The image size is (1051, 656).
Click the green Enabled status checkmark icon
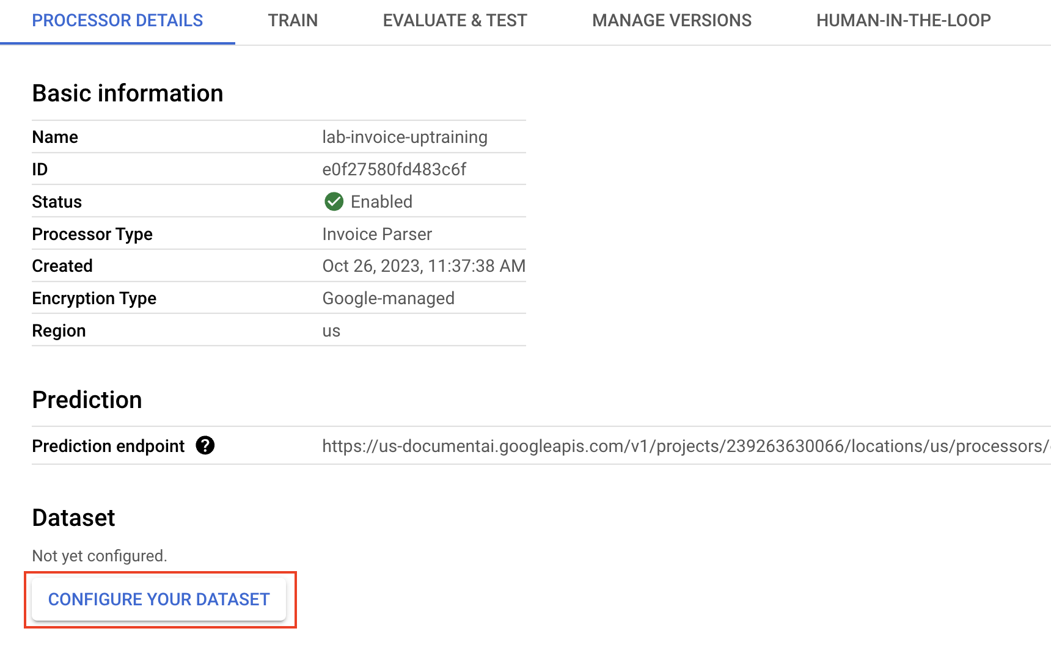(334, 202)
